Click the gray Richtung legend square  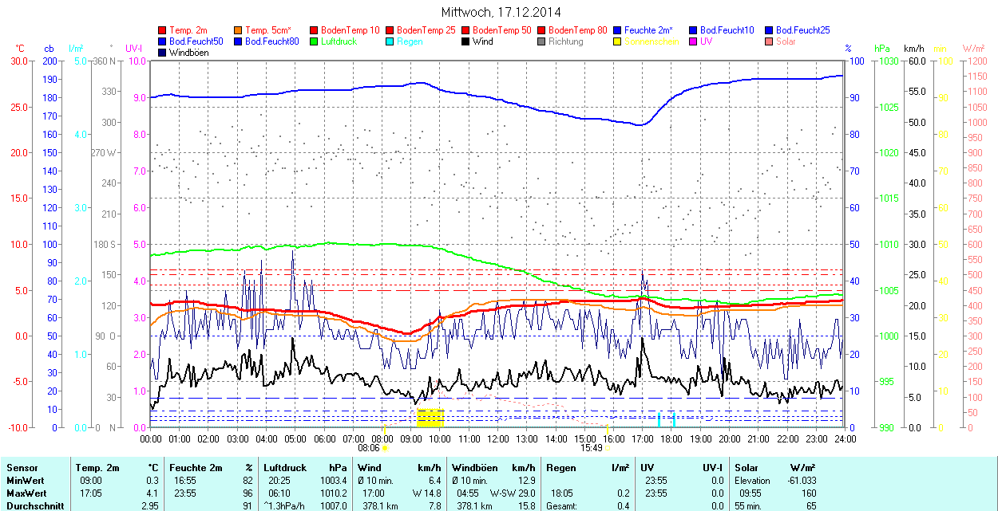click(542, 41)
